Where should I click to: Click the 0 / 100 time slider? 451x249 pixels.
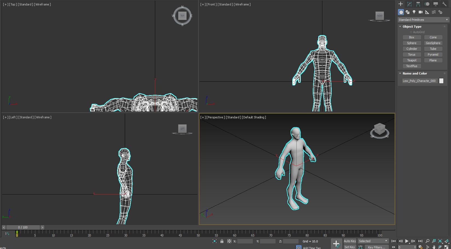tap(23, 227)
